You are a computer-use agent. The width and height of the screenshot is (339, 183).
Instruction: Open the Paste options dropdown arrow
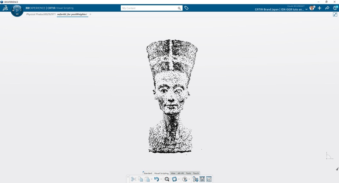[151, 179]
